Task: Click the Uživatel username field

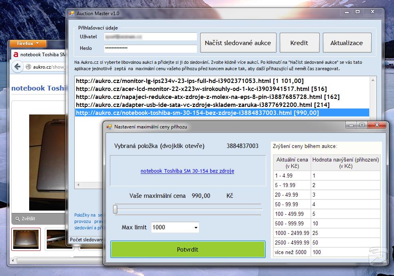Action: (x=150, y=37)
